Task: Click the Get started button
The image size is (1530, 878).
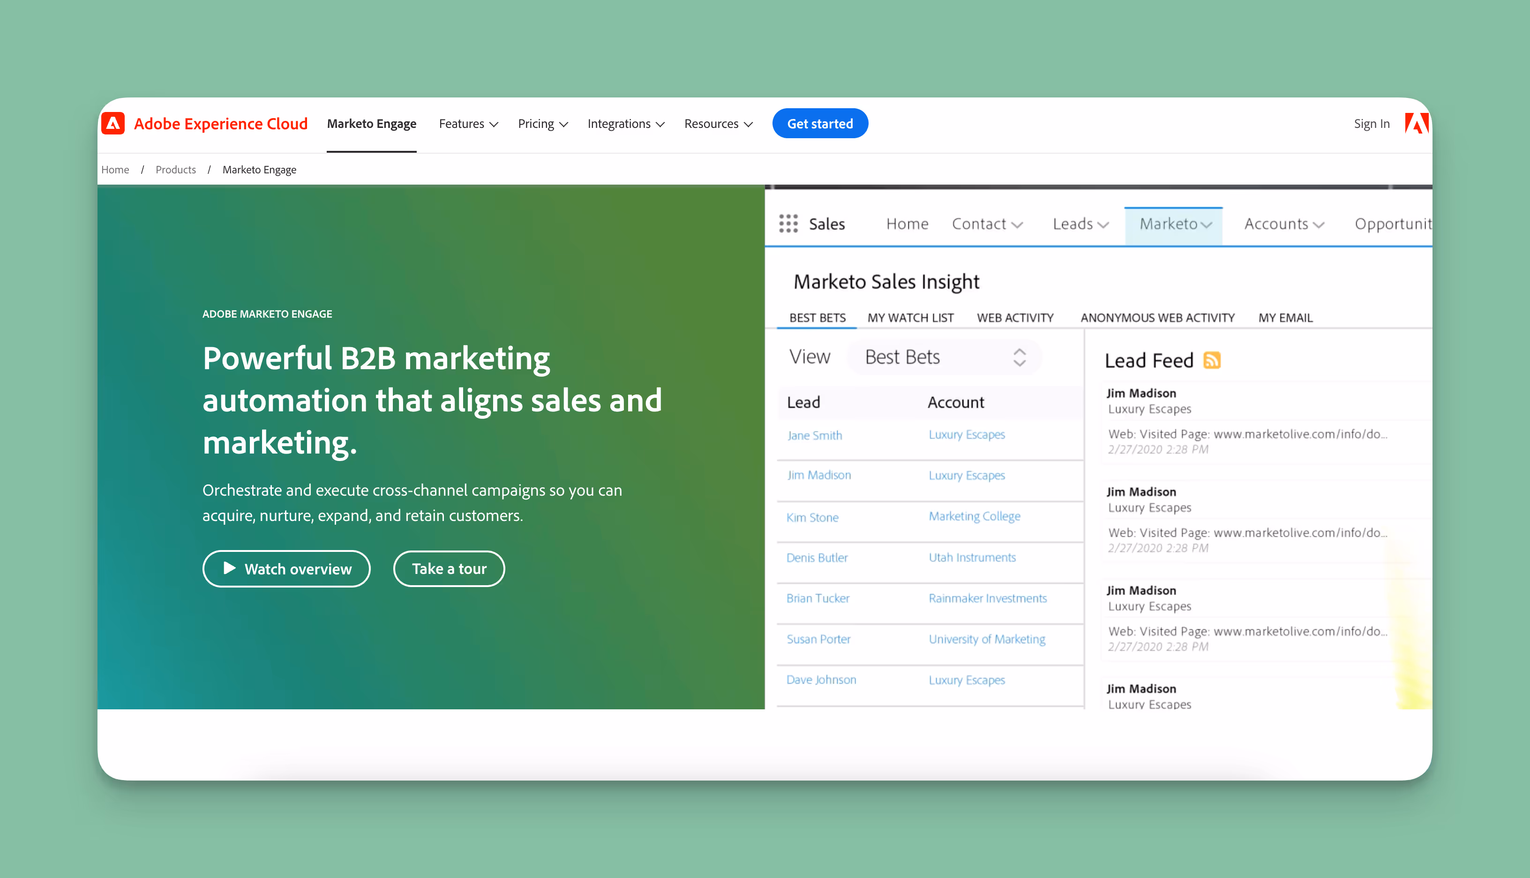Action: (x=820, y=124)
